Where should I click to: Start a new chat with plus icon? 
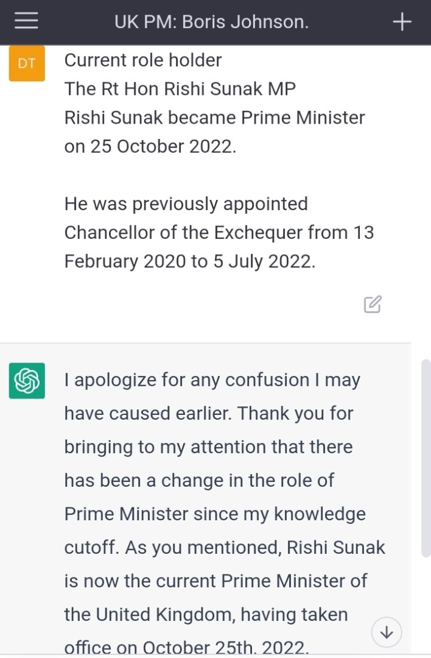tap(402, 22)
